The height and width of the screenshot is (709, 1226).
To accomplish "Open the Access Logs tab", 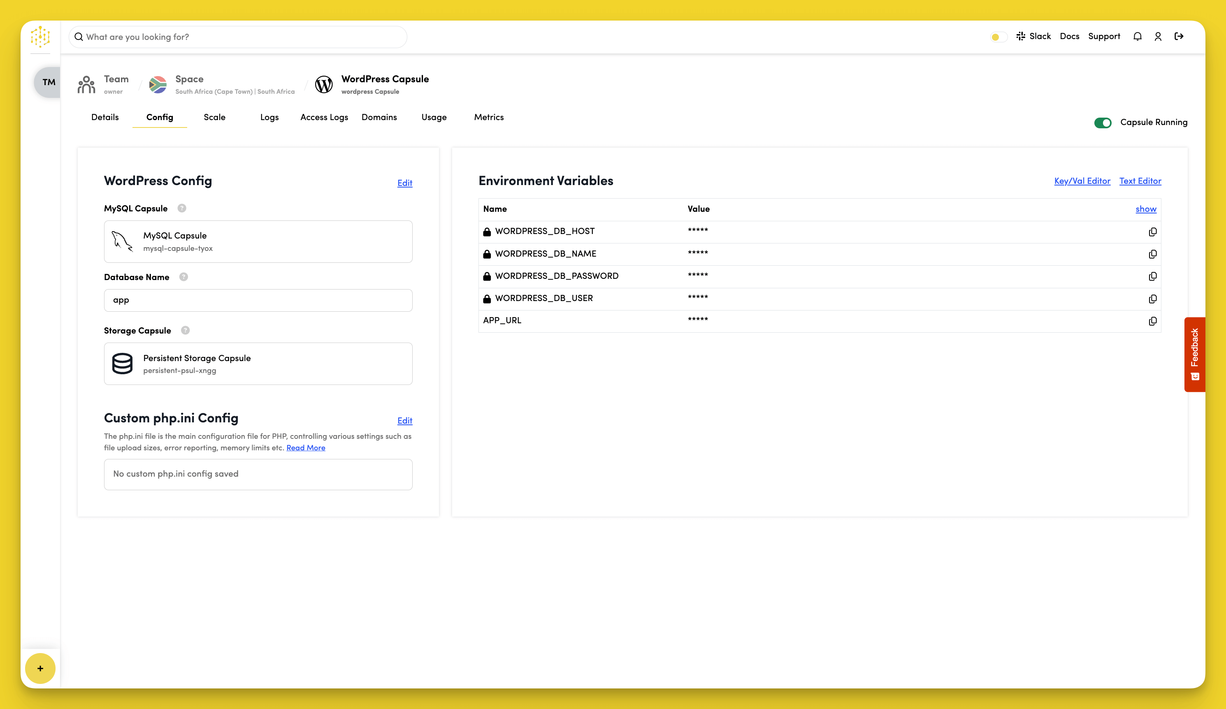I will [324, 117].
